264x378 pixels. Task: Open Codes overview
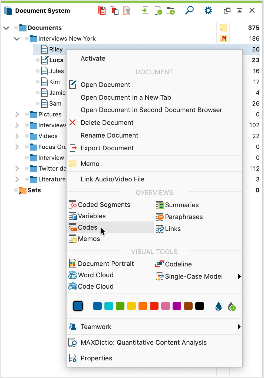(x=110, y=227)
